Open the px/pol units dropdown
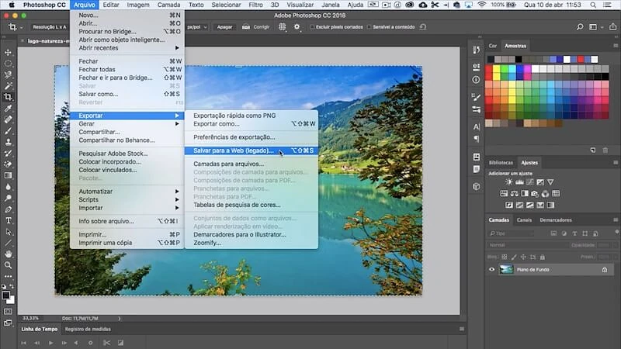Screen dimensions: 621x349 pos(197,27)
